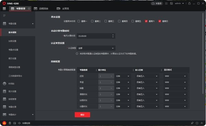This screenshot has height=126, width=206.
Task: Toggle the alarm sound speaker icon
Action: (20, 123)
